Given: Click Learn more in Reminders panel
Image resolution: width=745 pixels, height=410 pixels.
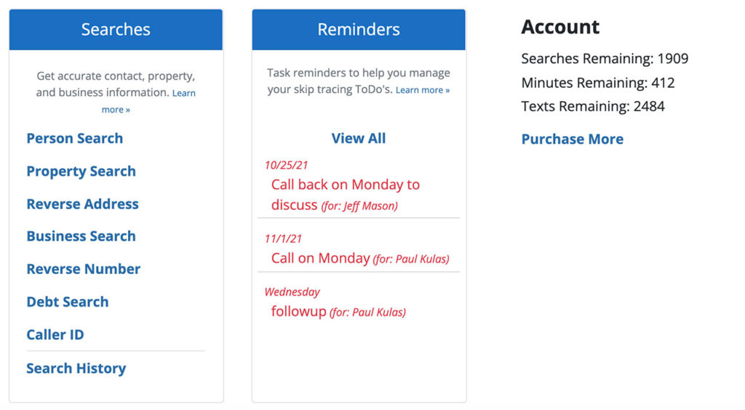Looking at the screenshot, I should point(422,90).
